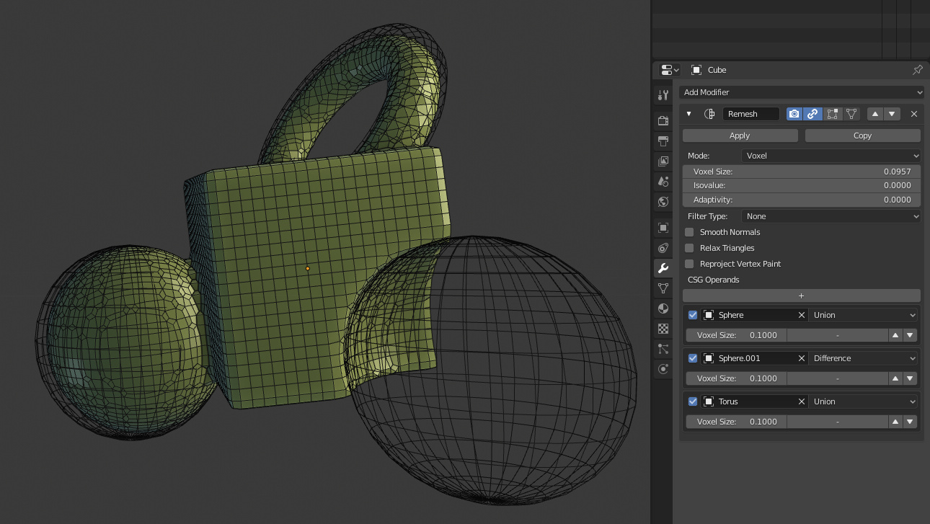Toggle the pin icon in properties header
This screenshot has height=524, width=930.
point(918,70)
